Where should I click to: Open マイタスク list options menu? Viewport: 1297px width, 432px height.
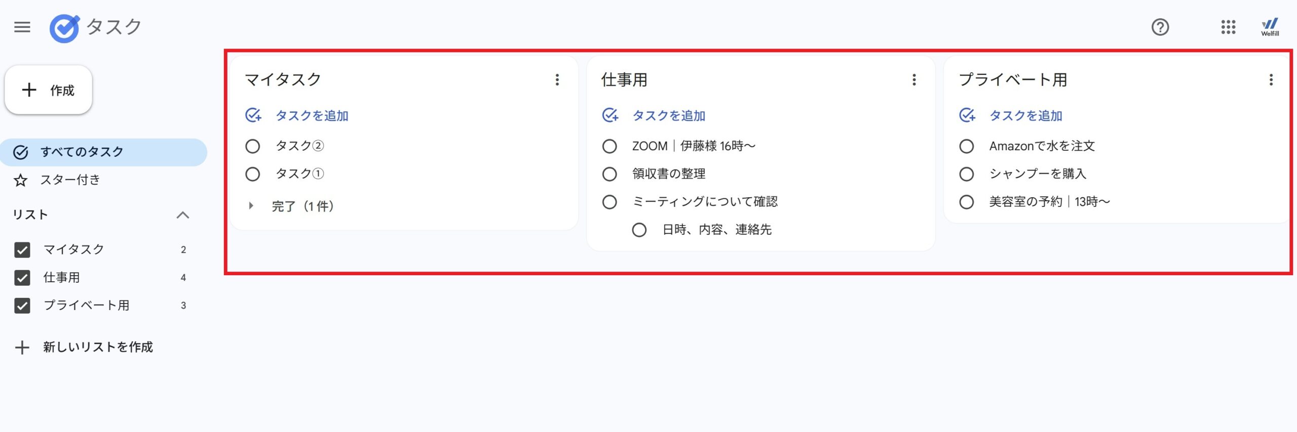557,80
